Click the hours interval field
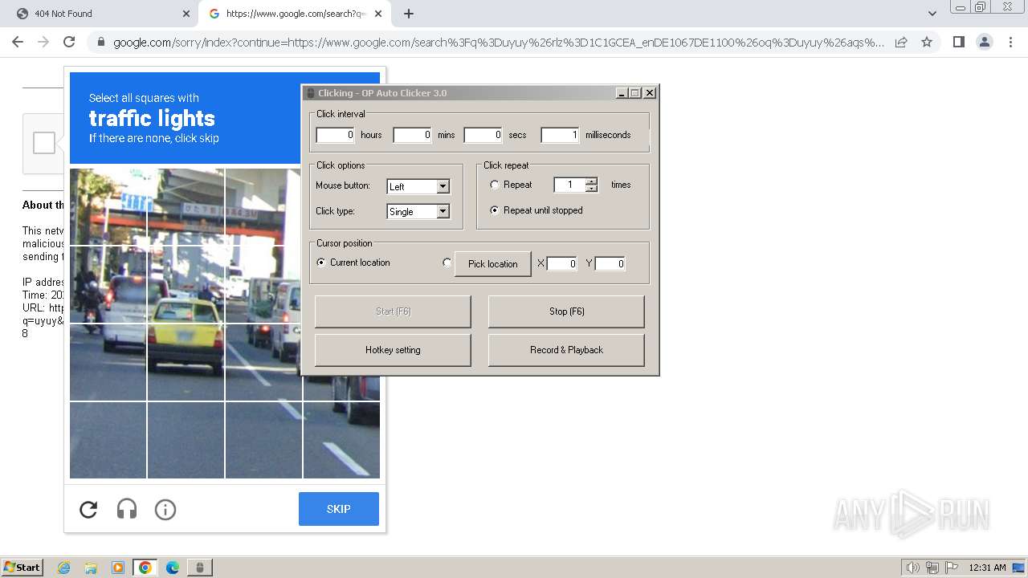Viewport: 1028px width, 578px height. [336, 135]
